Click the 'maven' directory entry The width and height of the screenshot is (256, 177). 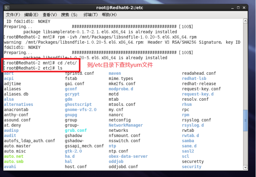(x=115, y=73)
